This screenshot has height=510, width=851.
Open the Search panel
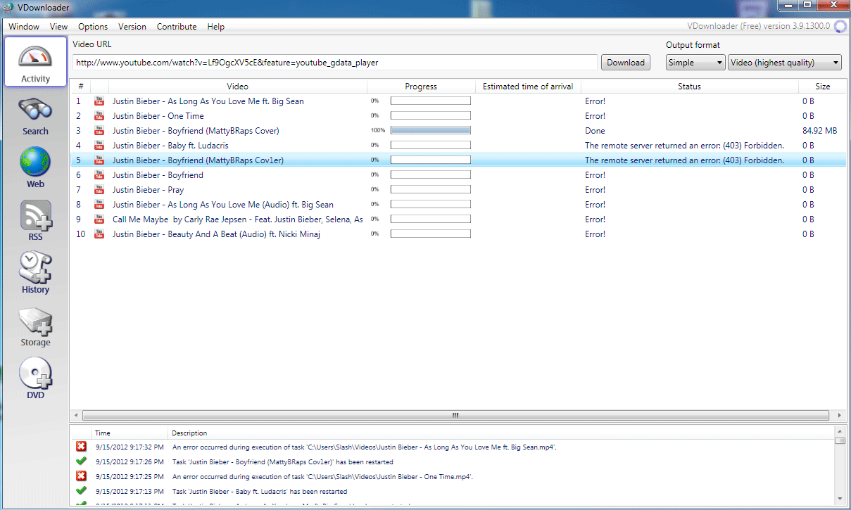pos(34,114)
